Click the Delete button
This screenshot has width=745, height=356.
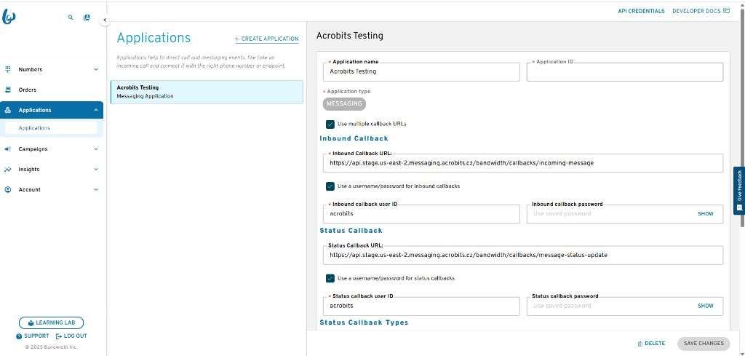click(x=651, y=343)
